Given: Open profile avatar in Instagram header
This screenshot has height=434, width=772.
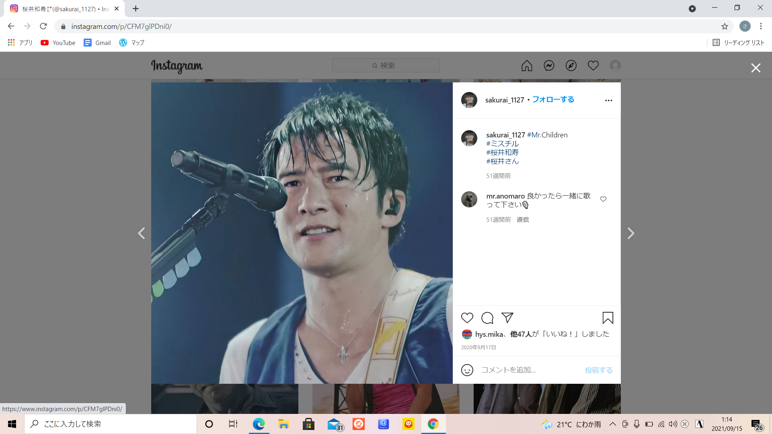Looking at the screenshot, I should [615, 66].
